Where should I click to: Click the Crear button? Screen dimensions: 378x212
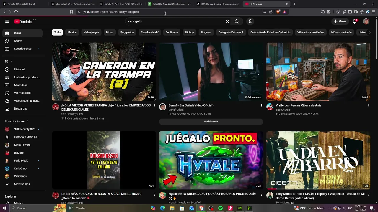point(340,21)
